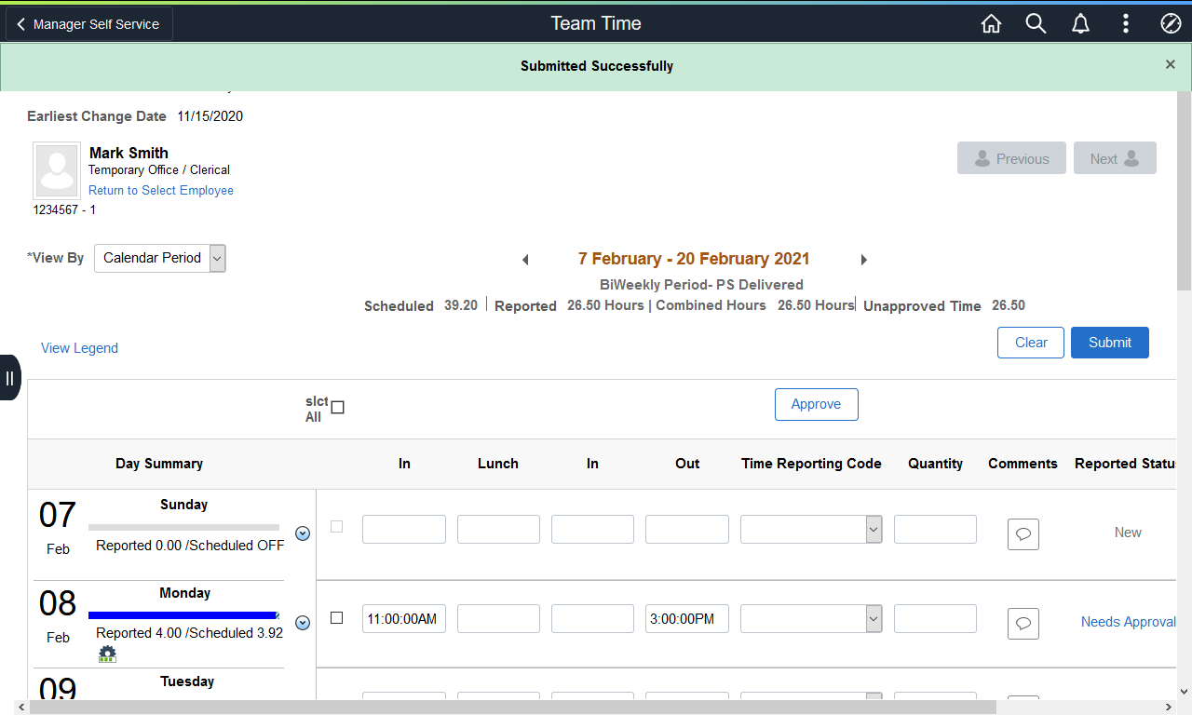This screenshot has width=1192, height=715.
Task: Click the disabled Previous employee button
Action: coord(1011,158)
